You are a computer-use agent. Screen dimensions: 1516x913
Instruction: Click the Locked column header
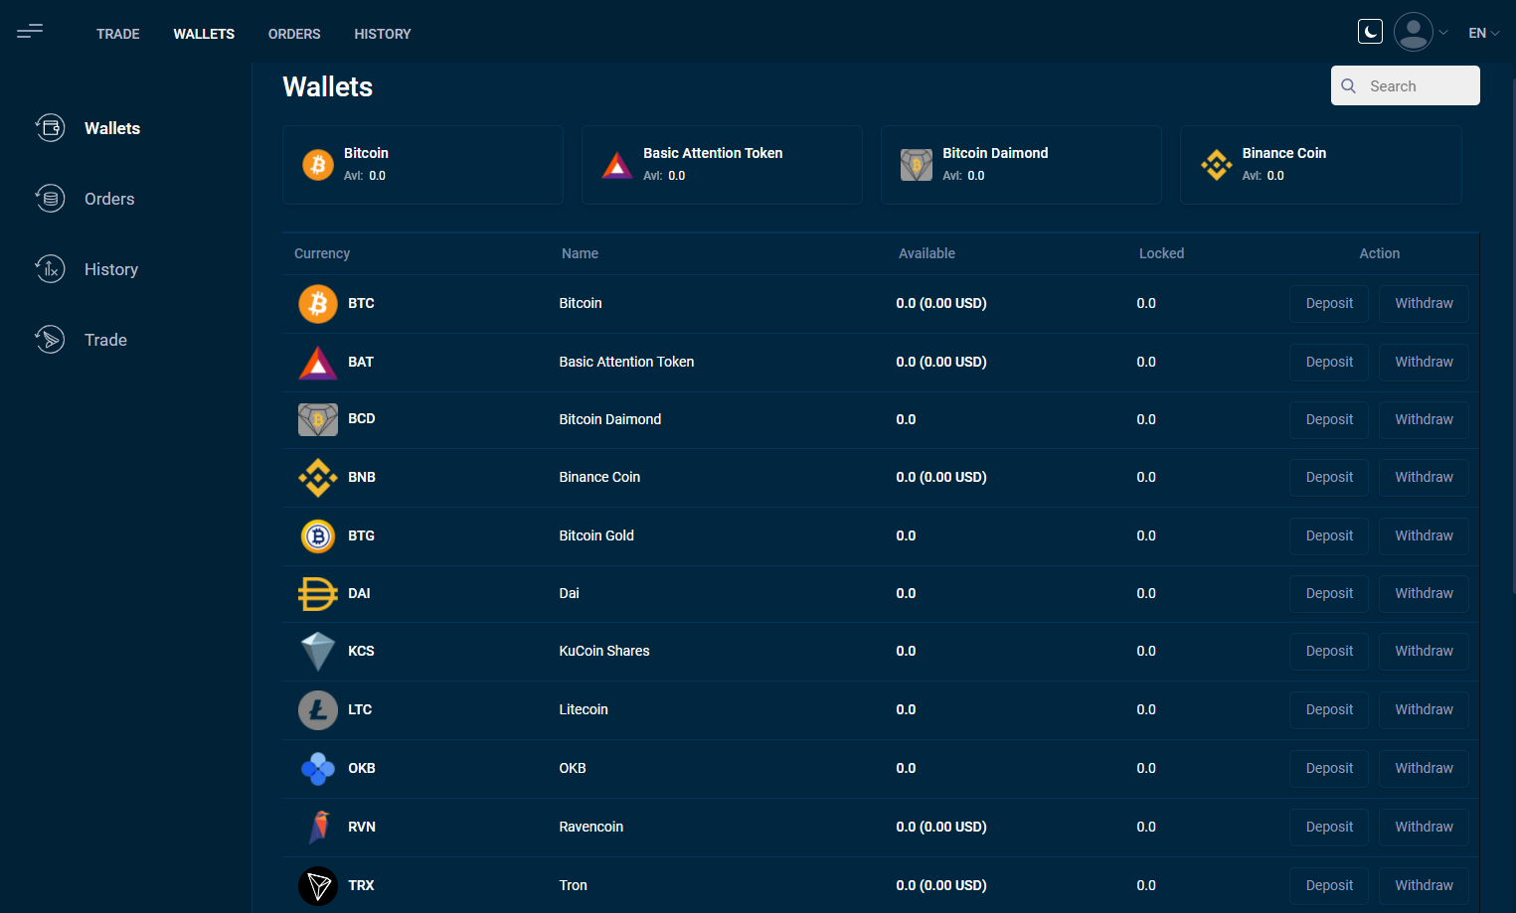1161,253
